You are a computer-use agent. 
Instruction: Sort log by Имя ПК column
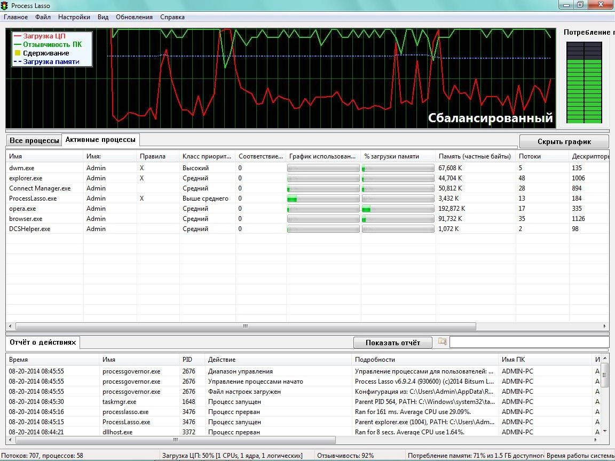click(x=545, y=360)
